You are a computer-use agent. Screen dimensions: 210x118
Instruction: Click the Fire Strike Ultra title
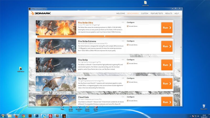pyautogui.click(x=86, y=23)
